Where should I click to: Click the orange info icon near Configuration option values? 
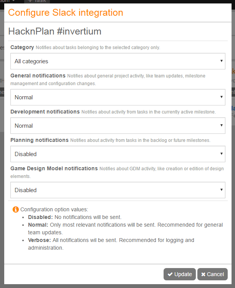pyautogui.click(x=16, y=209)
